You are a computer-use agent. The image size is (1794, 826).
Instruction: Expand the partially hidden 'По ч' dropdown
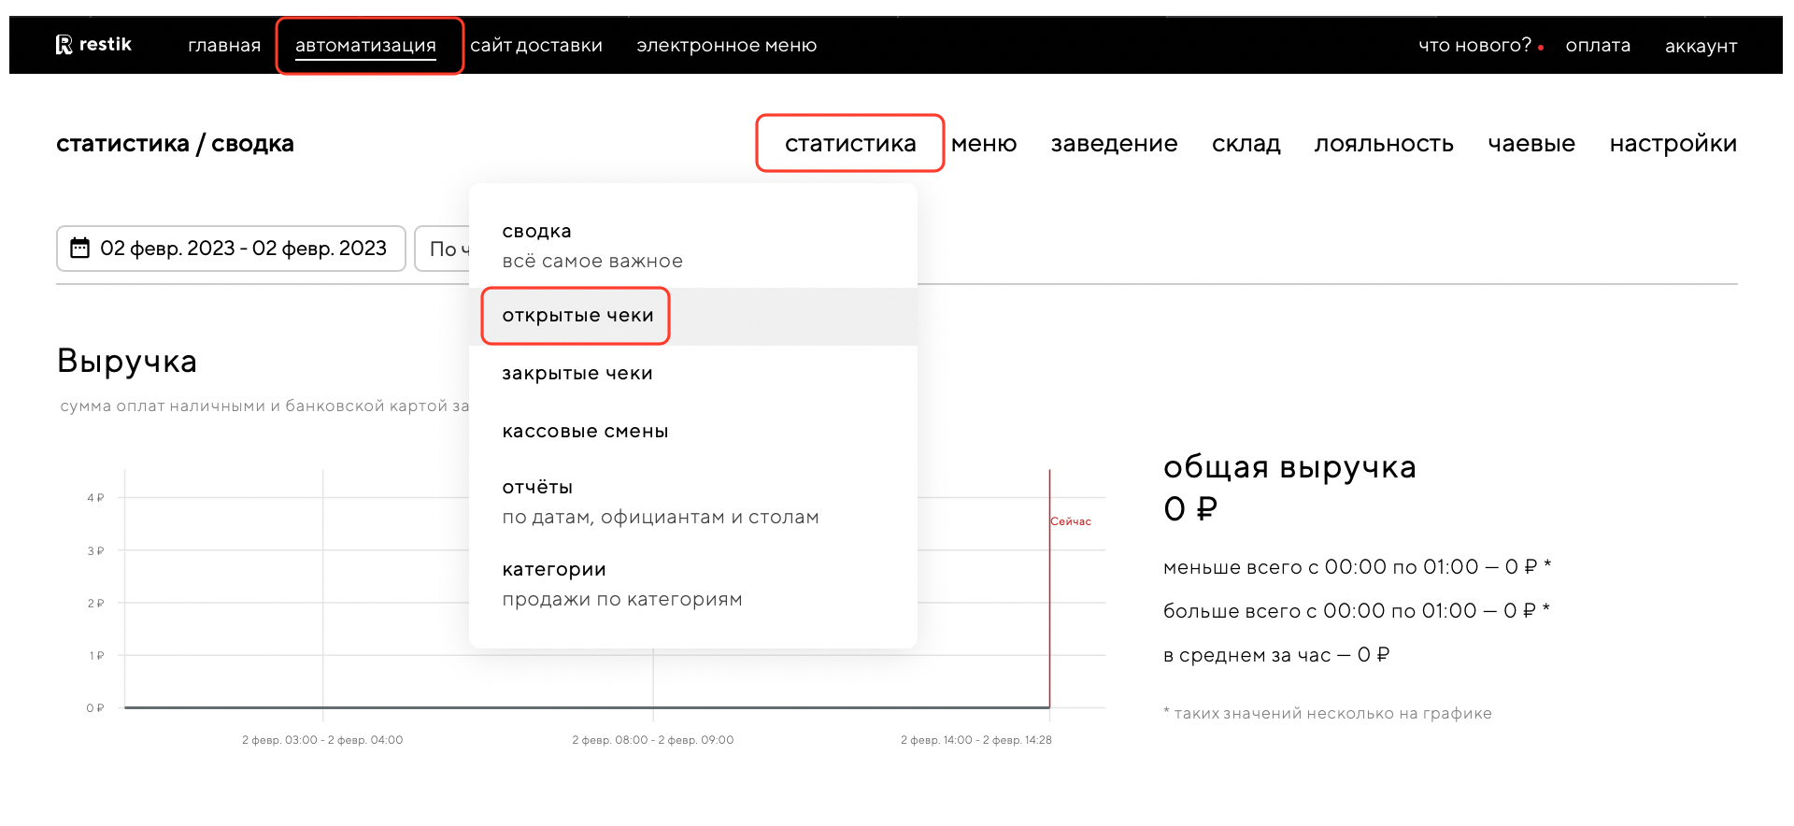[x=443, y=249]
